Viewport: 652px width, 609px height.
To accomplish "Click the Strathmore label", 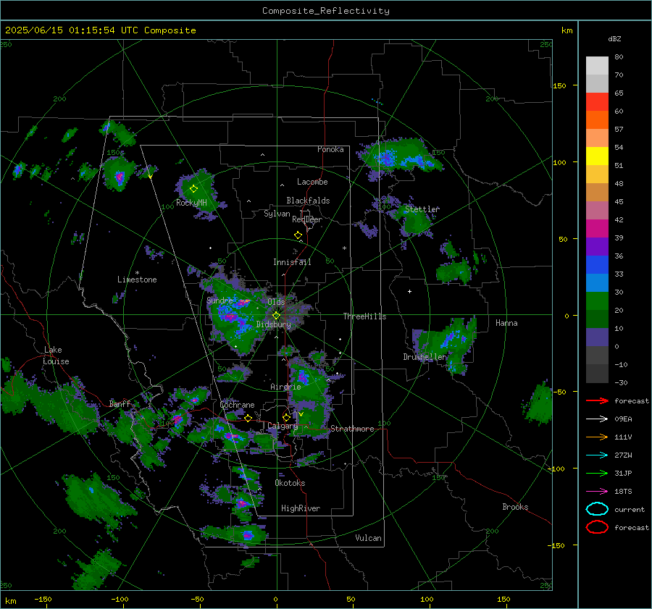I will 352,429.
